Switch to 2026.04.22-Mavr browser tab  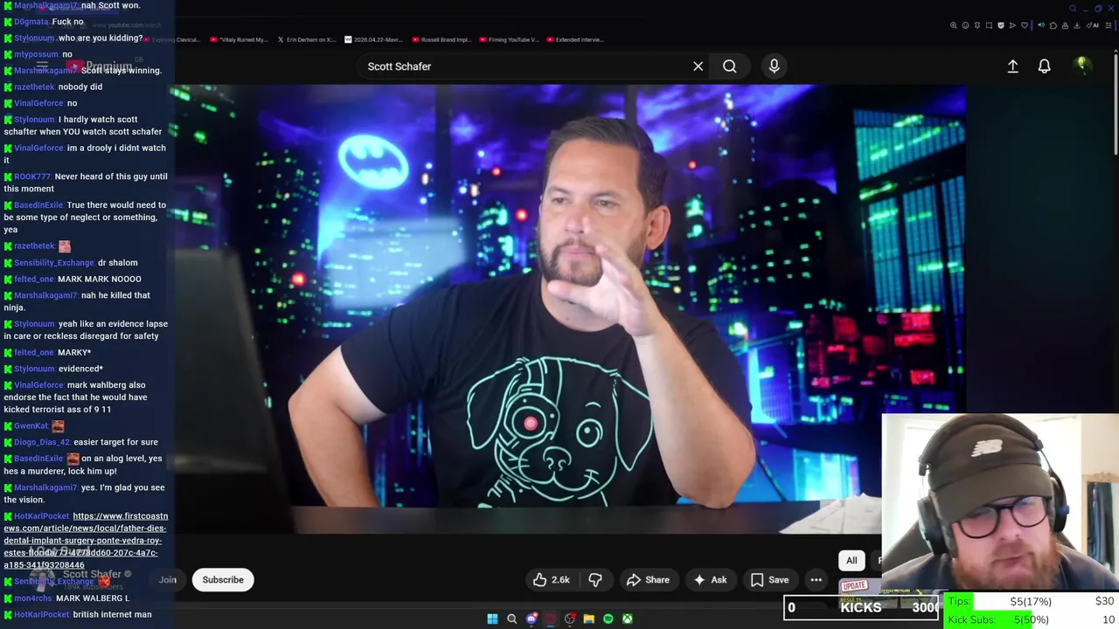point(372,39)
